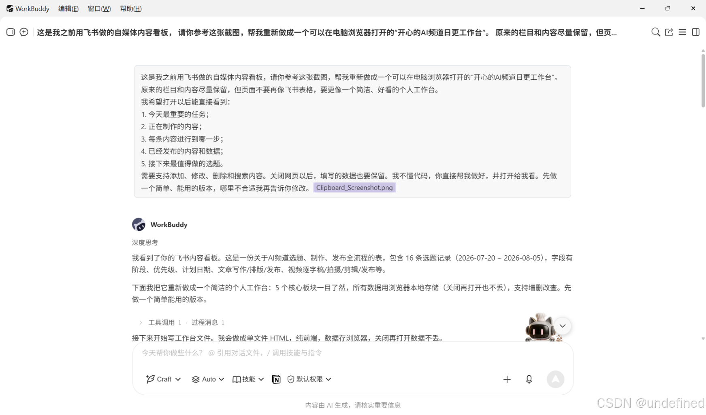Add an attachment with the plus icon

point(507,379)
